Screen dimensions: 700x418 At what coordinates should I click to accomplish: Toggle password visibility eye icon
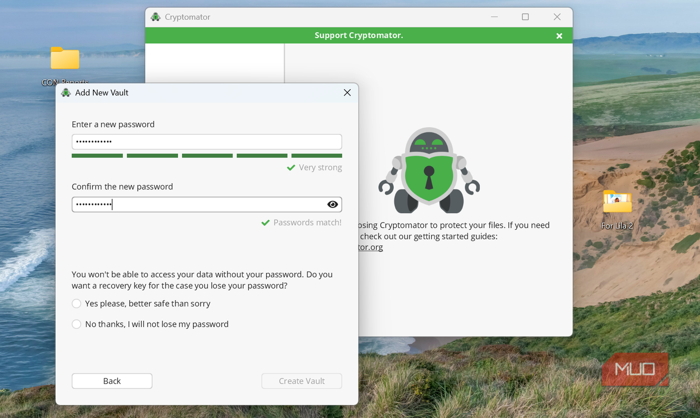(333, 205)
